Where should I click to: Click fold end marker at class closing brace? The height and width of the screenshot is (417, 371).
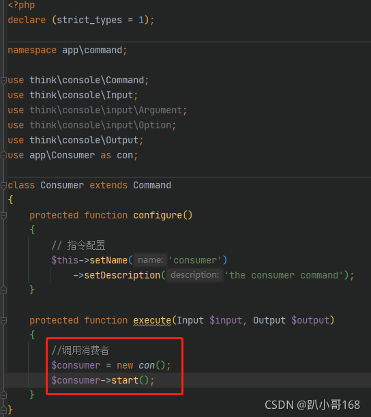pyautogui.click(x=3, y=409)
